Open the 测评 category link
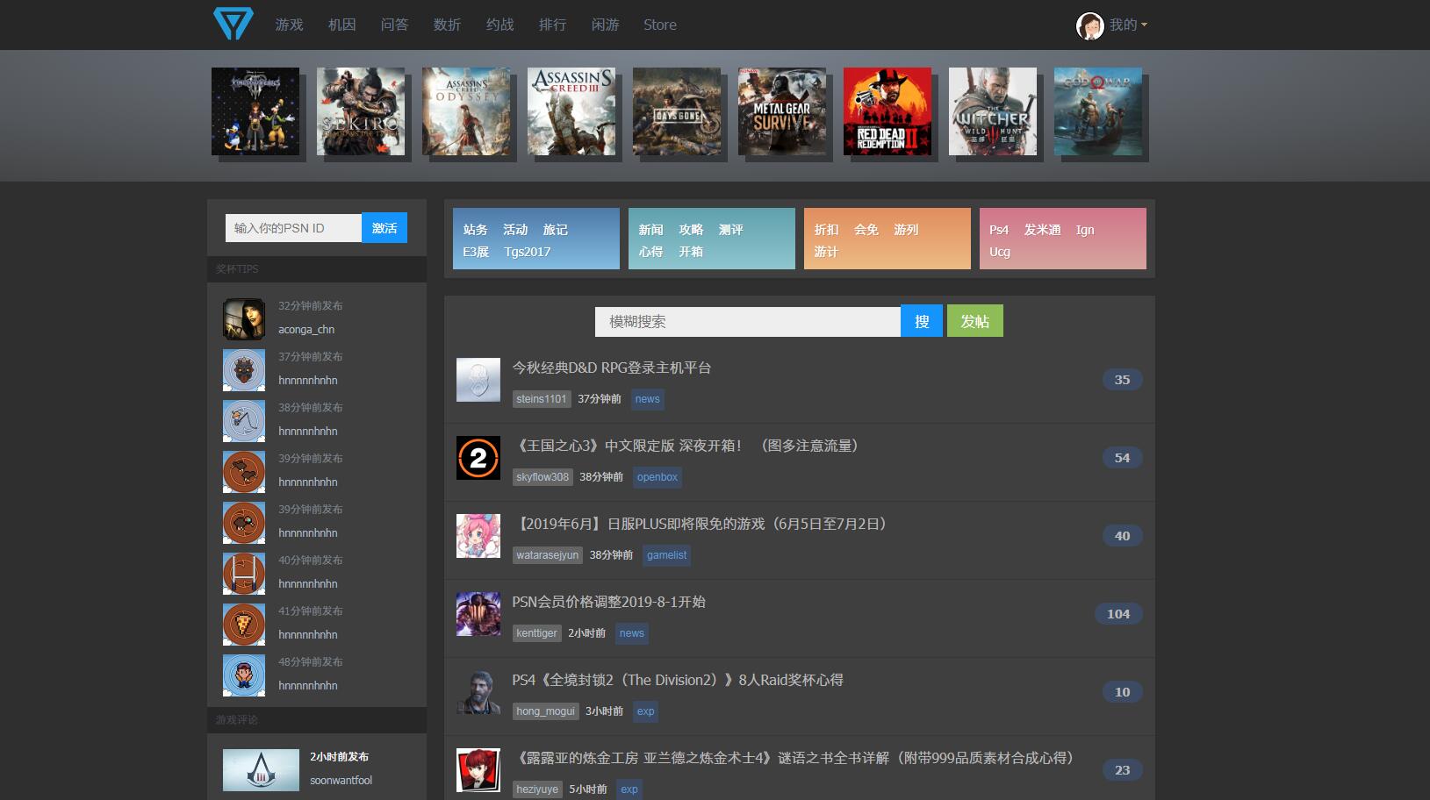 pyautogui.click(x=731, y=230)
